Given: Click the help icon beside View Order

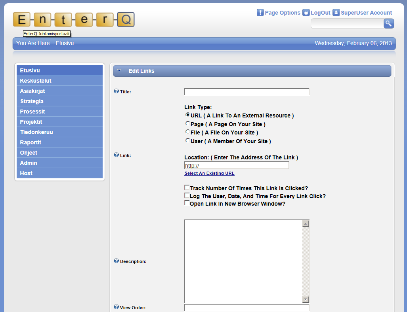Looking at the screenshot, I should (x=116, y=307).
